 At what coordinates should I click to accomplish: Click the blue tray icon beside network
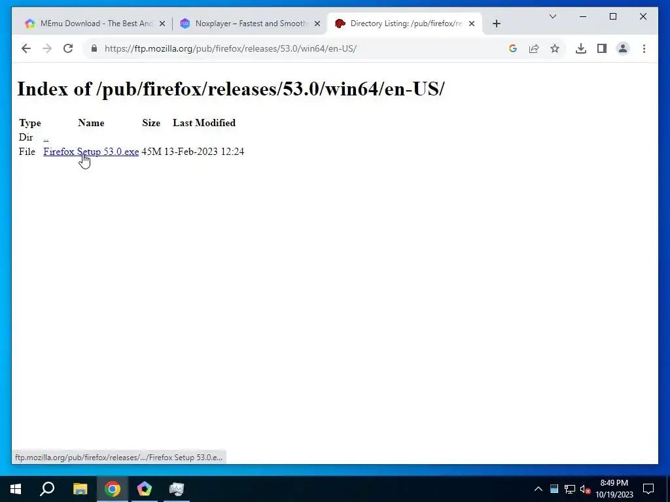pyautogui.click(x=554, y=489)
